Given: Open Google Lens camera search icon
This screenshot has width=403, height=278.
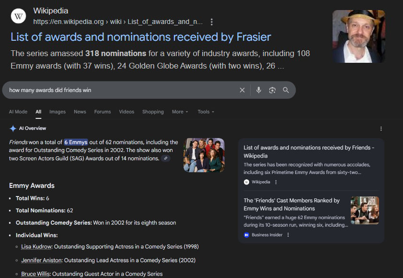Looking at the screenshot, I should pyautogui.click(x=272, y=90).
